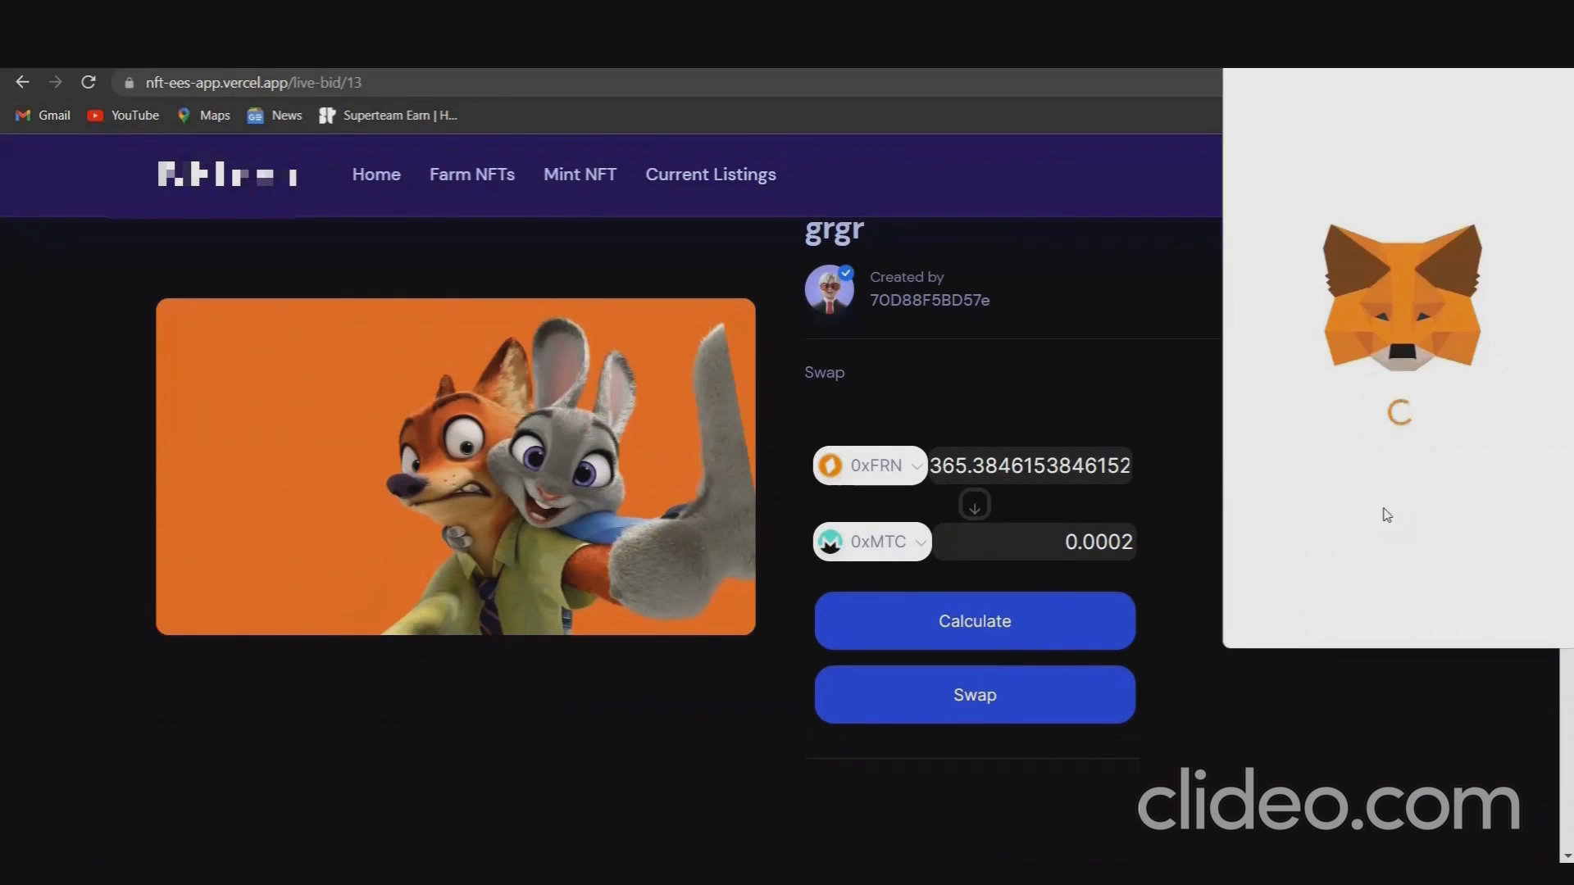Click the 365.38 amount input field

pos(1030,465)
